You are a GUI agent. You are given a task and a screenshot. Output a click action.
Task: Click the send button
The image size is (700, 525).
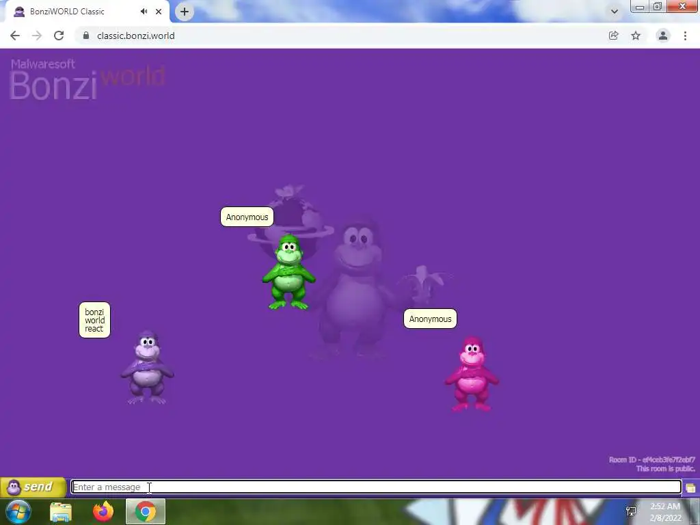click(x=33, y=487)
